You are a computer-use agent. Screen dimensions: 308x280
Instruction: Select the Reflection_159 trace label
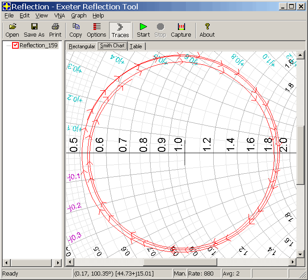click(x=38, y=45)
